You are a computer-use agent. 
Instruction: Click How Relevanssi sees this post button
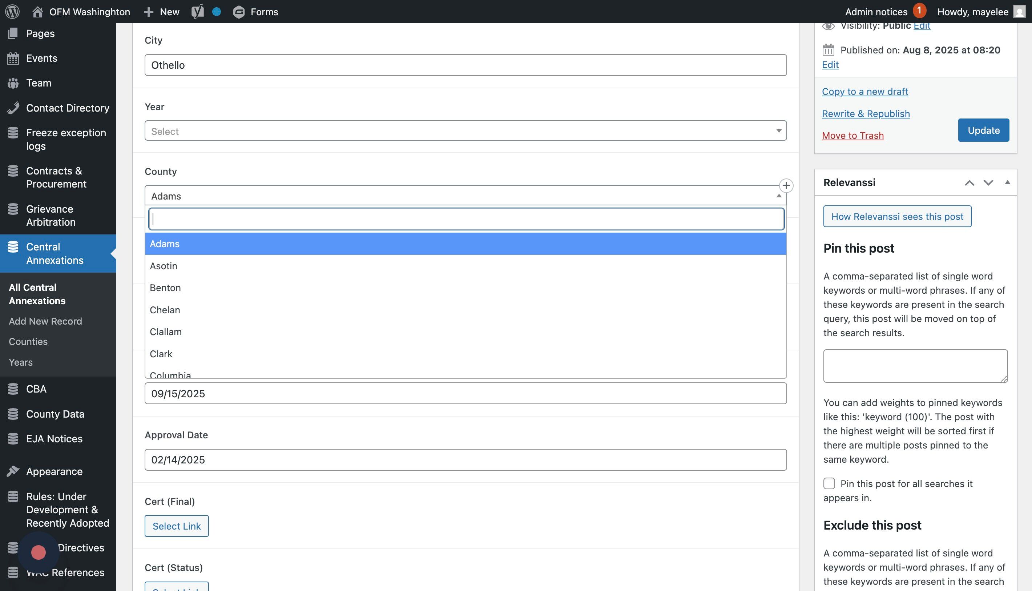(x=897, y=216)
